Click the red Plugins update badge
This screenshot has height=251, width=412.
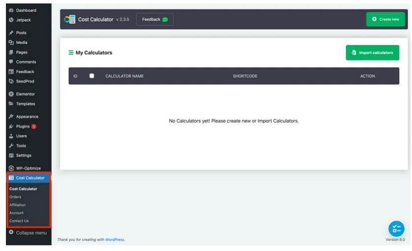[33, 127]
